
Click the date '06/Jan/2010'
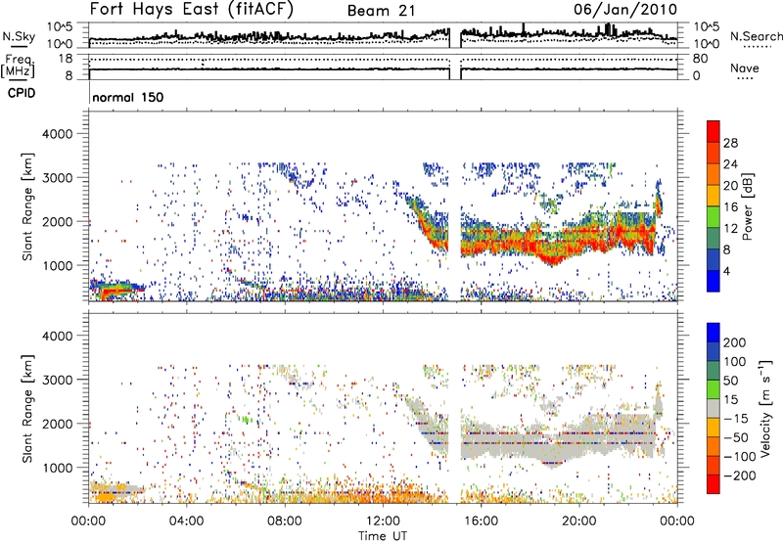(625, 10)
